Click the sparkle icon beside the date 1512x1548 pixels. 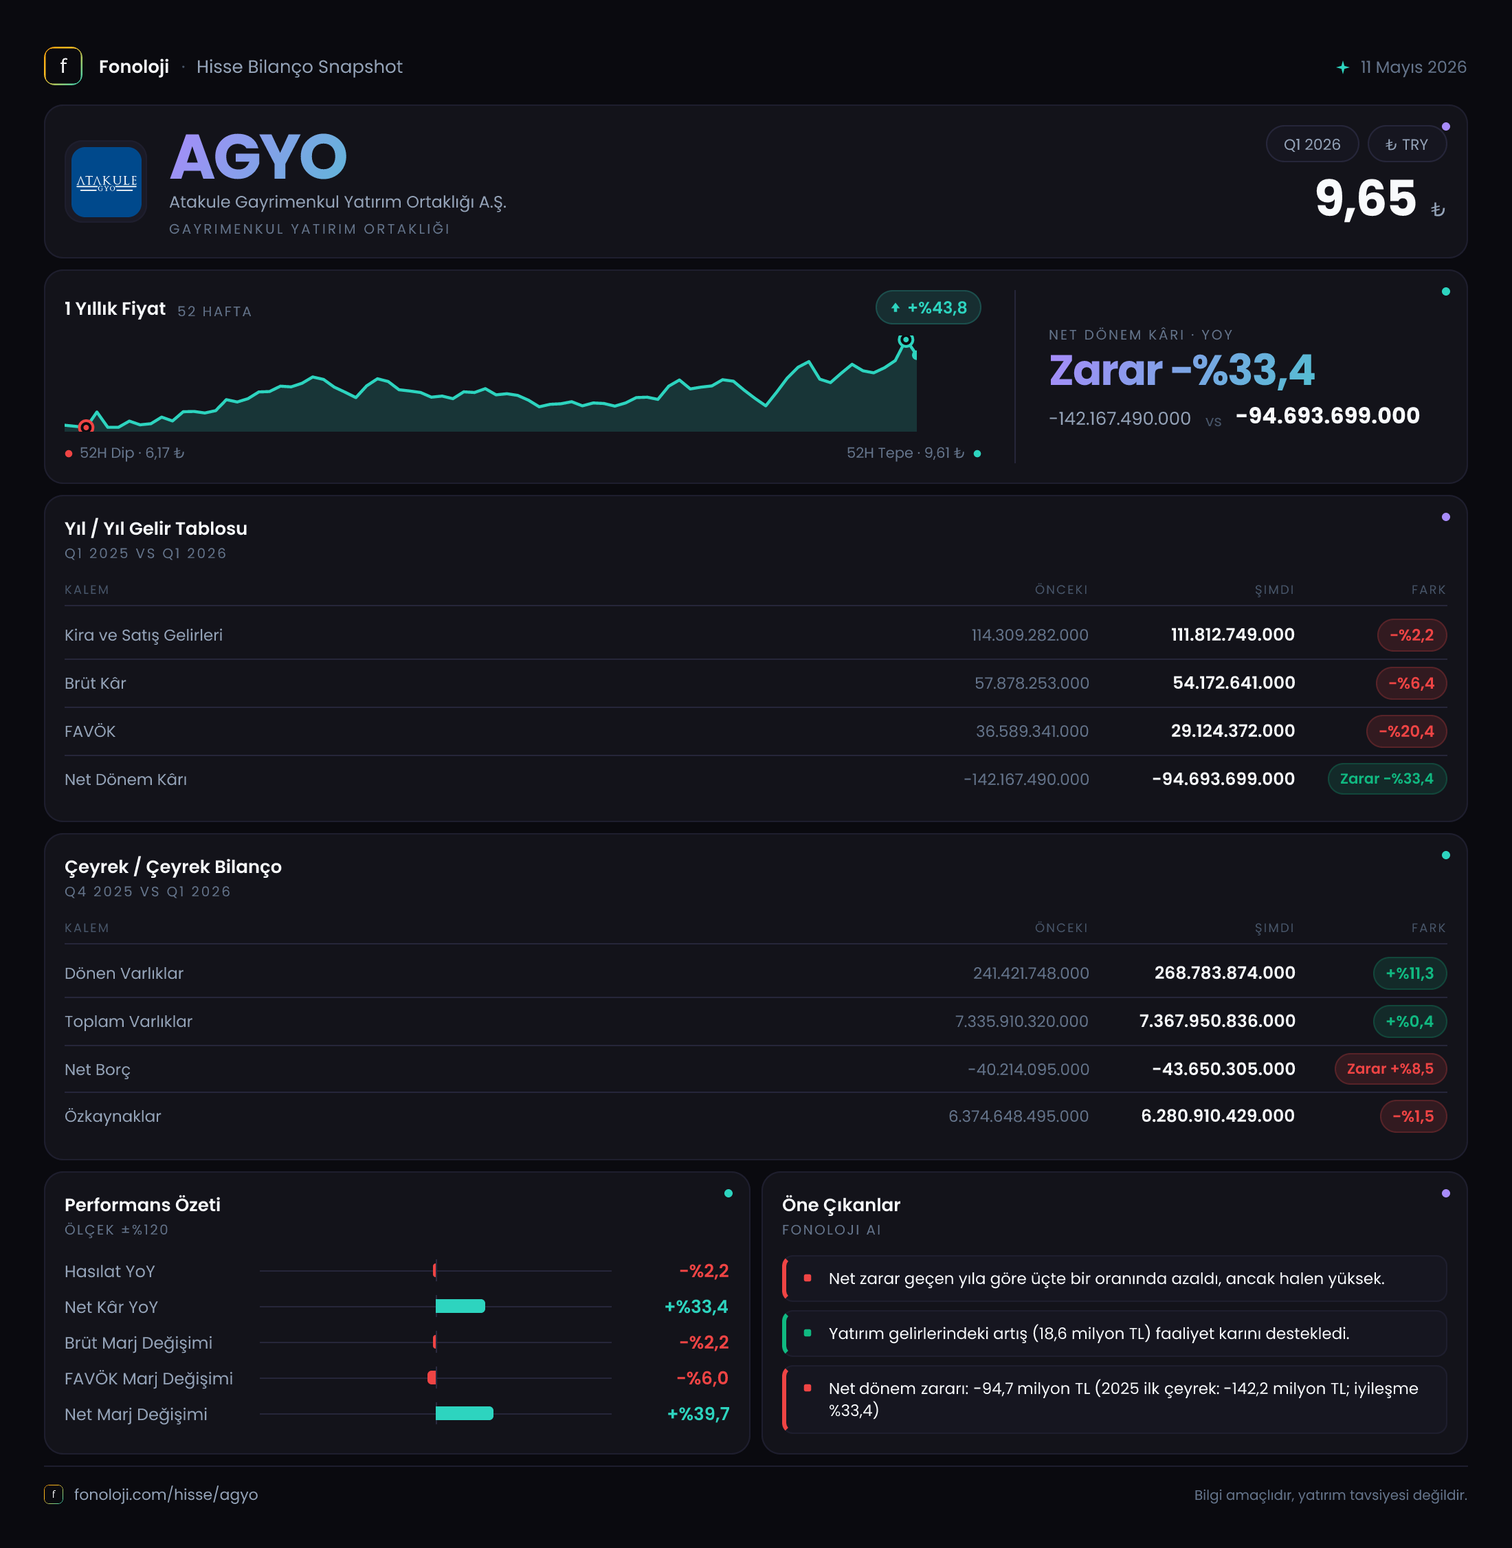[x=1342, y=67]
